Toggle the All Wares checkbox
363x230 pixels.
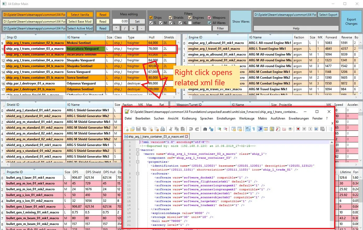click(x=209, y=23)
